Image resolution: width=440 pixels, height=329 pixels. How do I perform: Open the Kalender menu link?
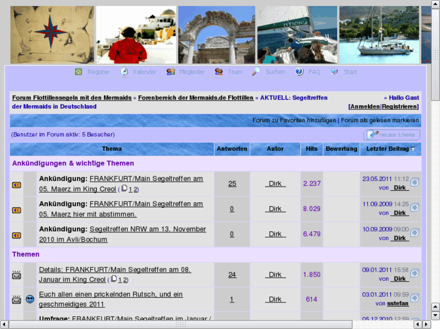[145, 72]
